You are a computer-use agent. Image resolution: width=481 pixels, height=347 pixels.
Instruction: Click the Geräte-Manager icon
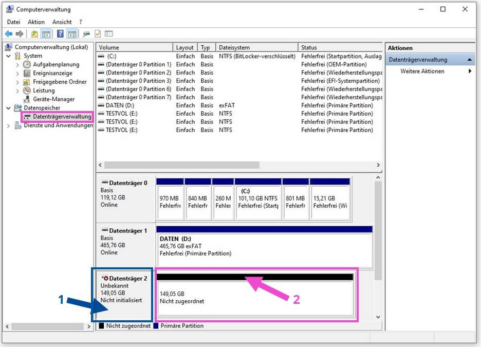27,99
